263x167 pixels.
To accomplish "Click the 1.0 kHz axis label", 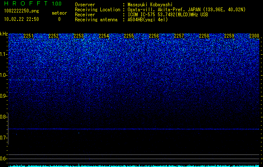I will click(3, 75).
